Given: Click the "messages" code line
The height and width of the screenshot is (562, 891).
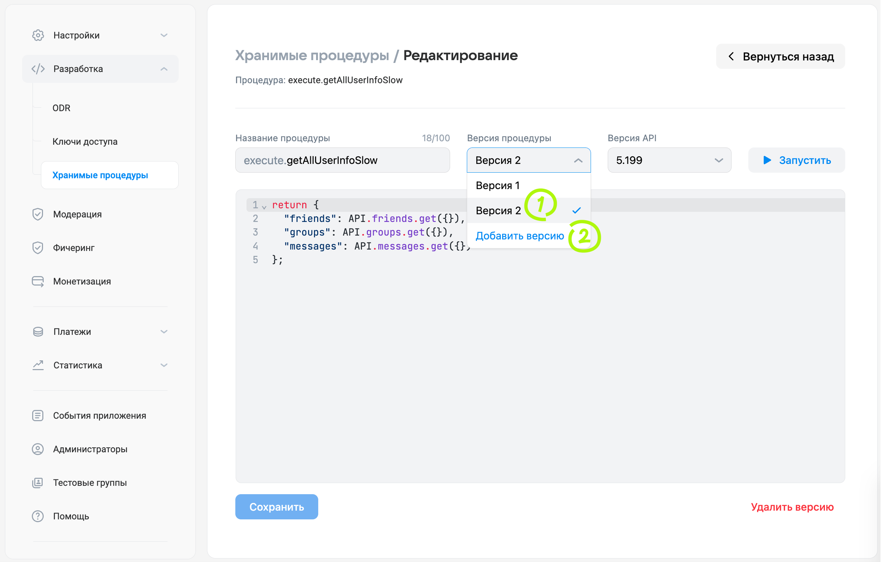Looking at the screenshot, I should point(377,246).
